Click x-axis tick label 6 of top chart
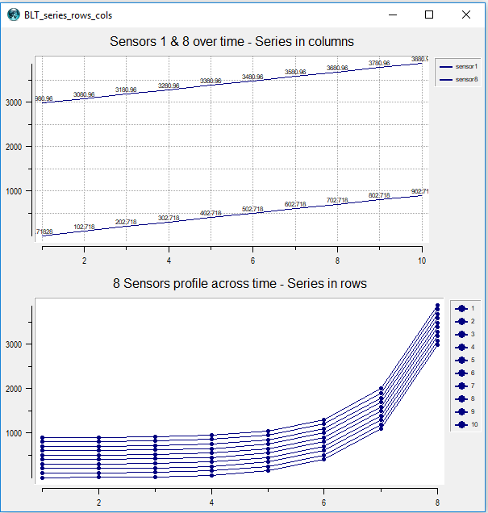The width and height of the screenshot is (488, 513). point(252,261)
